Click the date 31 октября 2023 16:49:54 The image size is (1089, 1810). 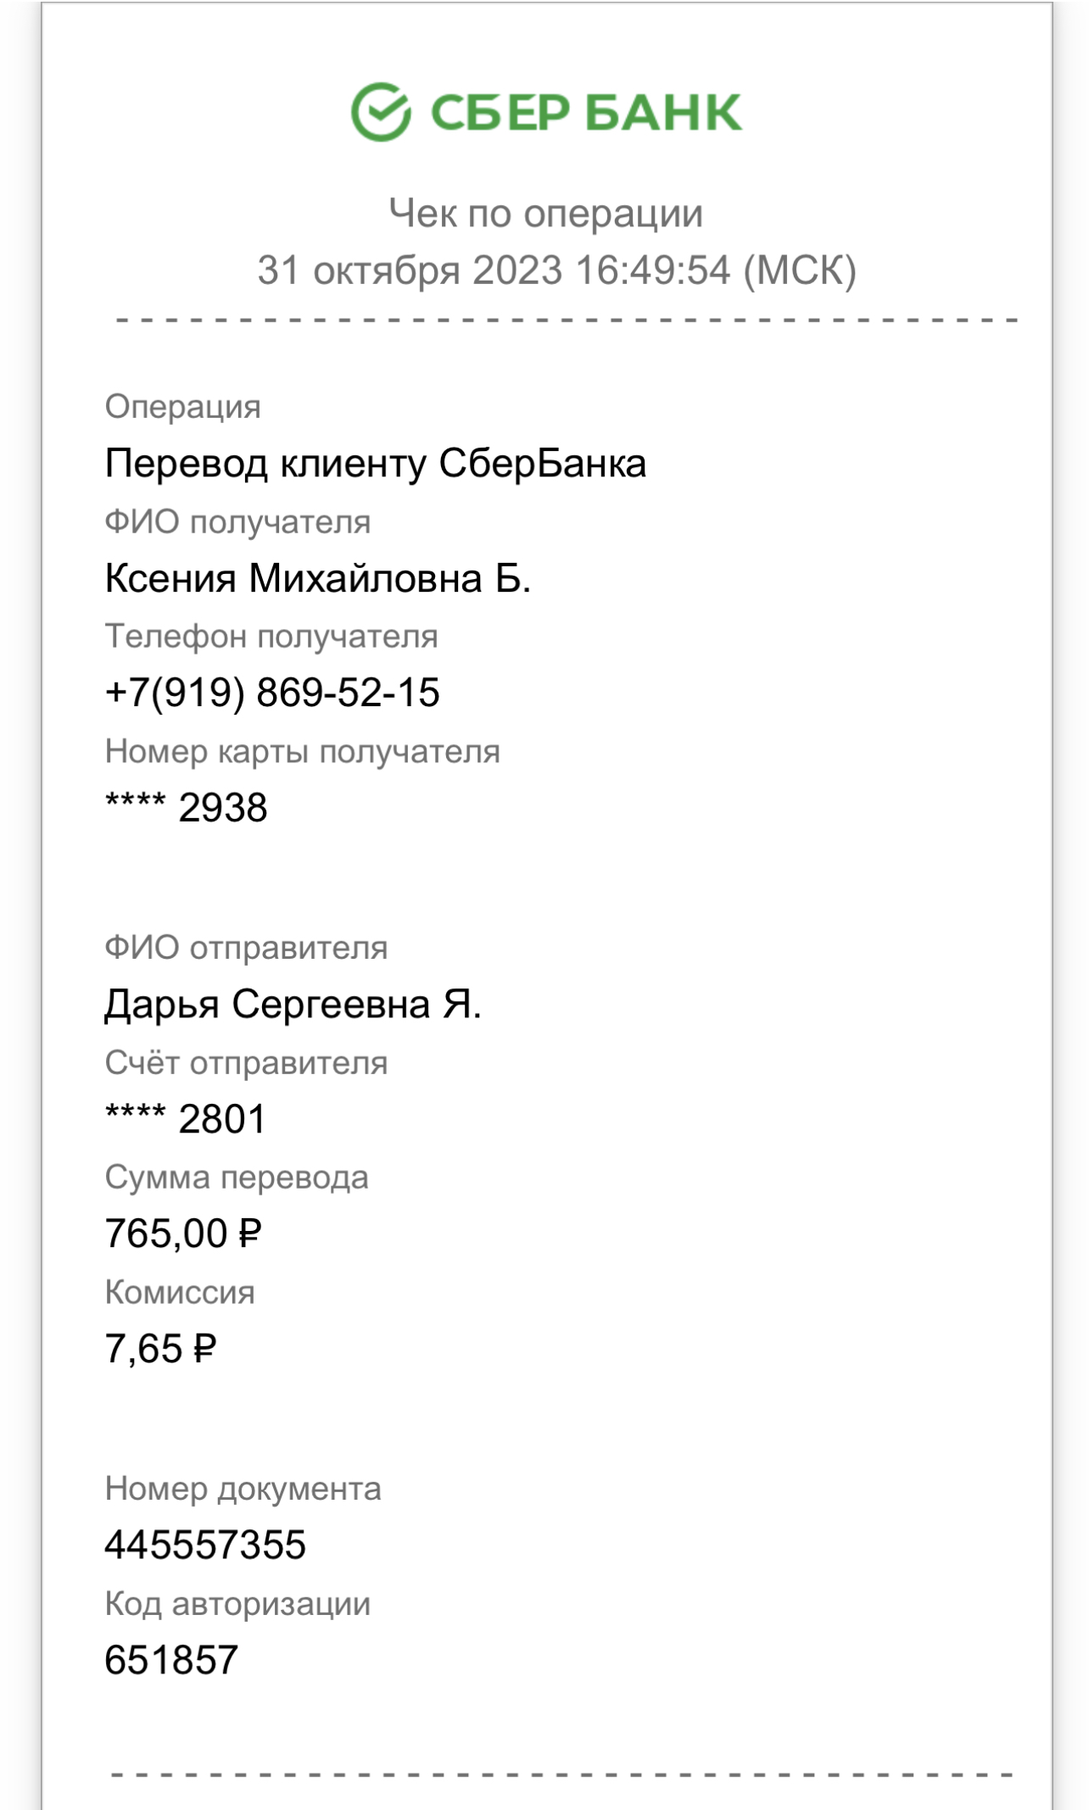(x=494, y=270)
